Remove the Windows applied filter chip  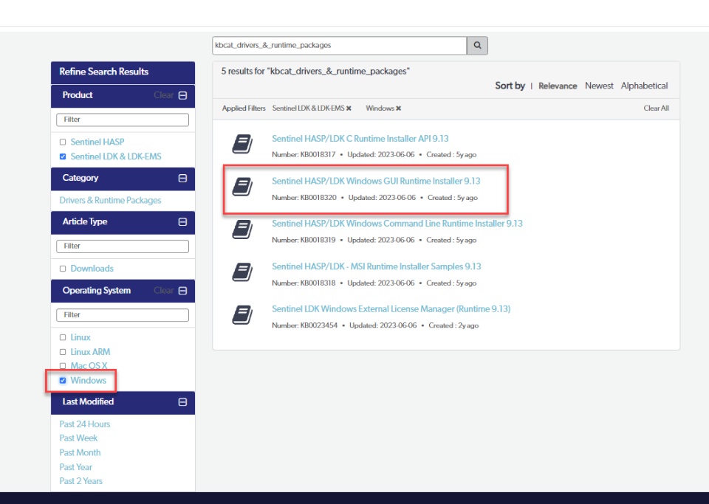click(398, 108)
